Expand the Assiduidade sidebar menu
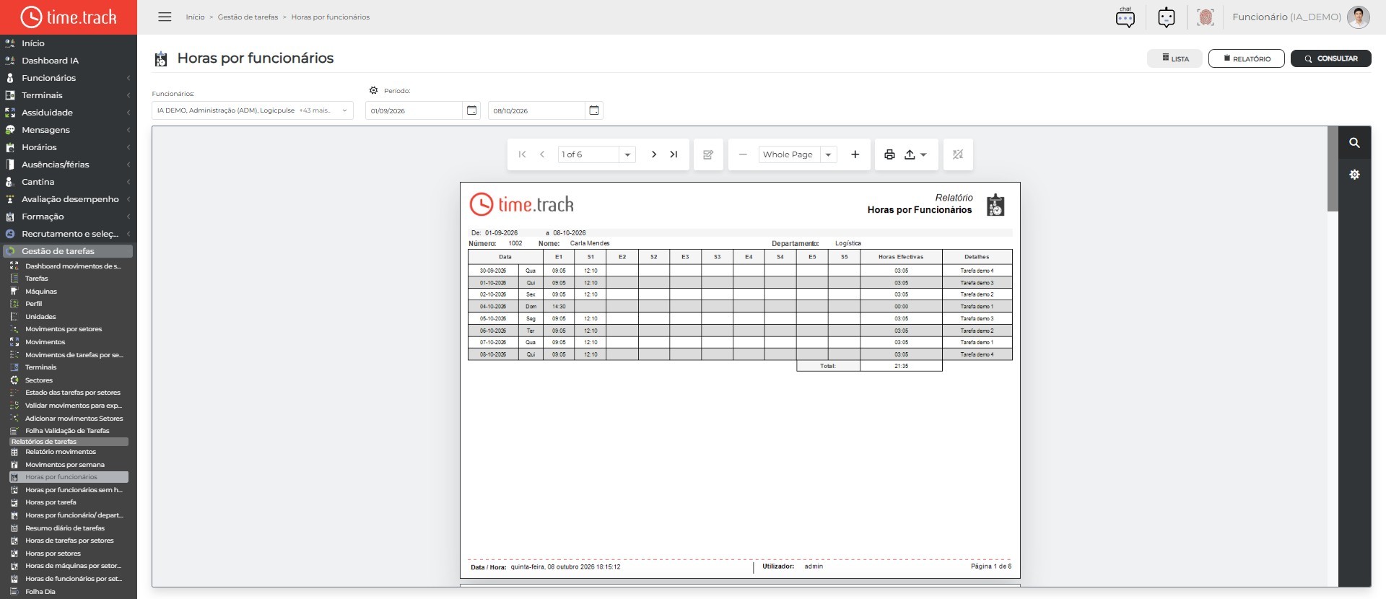Image resolution: width=1386 pixels, height=599 pixels. (69, 113)
